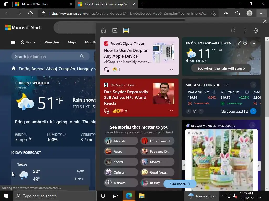Edit the weather card location with the pencil icon
Viewport: 269px width, 201px height.
pyautogui.click(x=240, y=43)
